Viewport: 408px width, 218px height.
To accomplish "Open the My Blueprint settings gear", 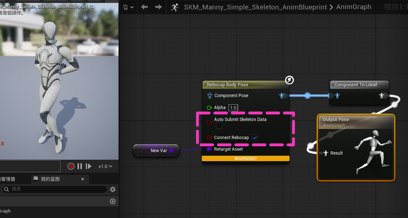I will 113,189.
